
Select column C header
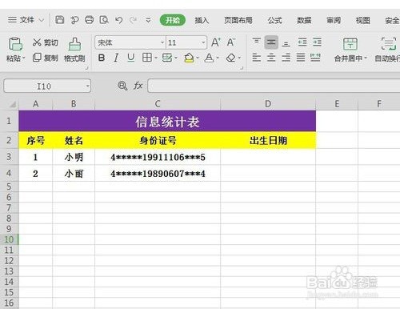coord(158,104)
